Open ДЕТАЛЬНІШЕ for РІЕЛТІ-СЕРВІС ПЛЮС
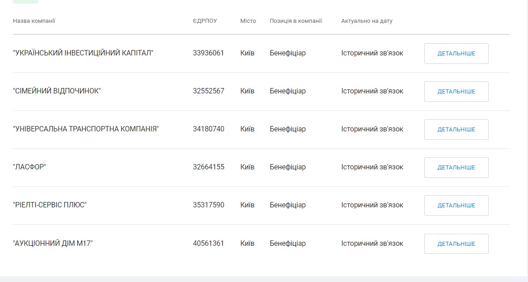The image size is (528, 282). [456, 206]
